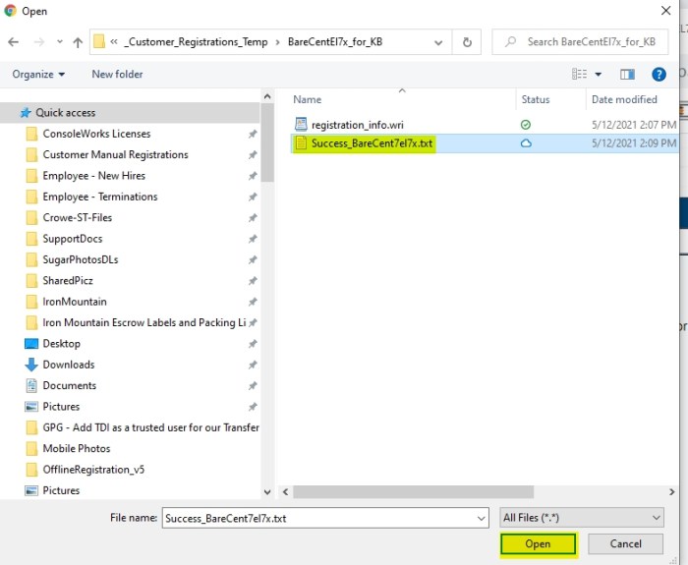Open the Organize dropdown menu

(x=39, y=74)
